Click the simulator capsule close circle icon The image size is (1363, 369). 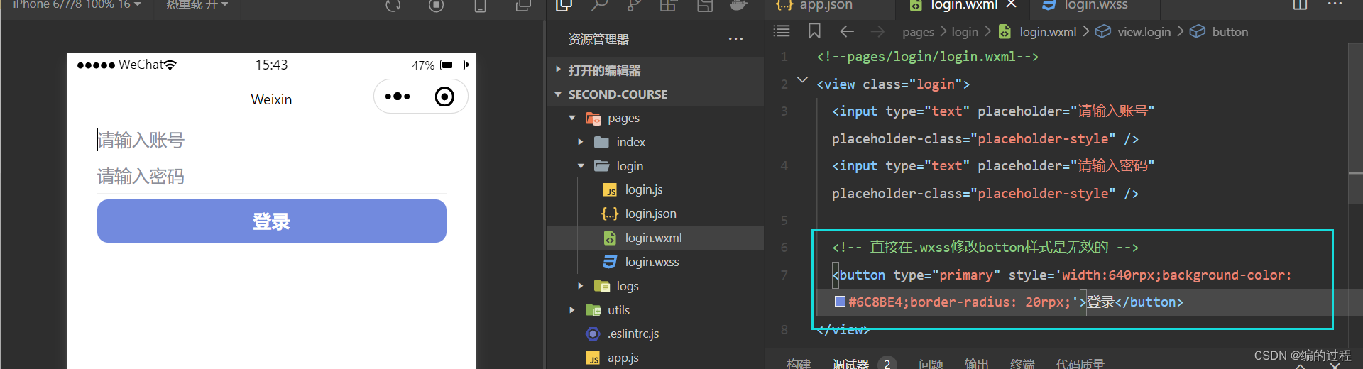point(444,97)
